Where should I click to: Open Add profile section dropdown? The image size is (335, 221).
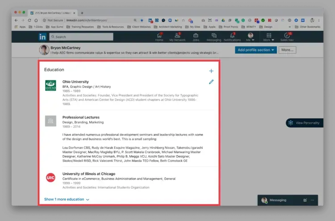[256, 50]
